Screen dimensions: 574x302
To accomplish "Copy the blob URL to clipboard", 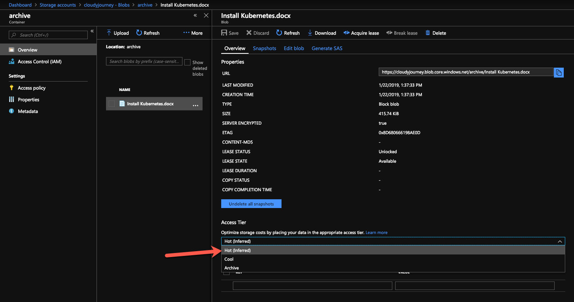I will coord(559,72).
